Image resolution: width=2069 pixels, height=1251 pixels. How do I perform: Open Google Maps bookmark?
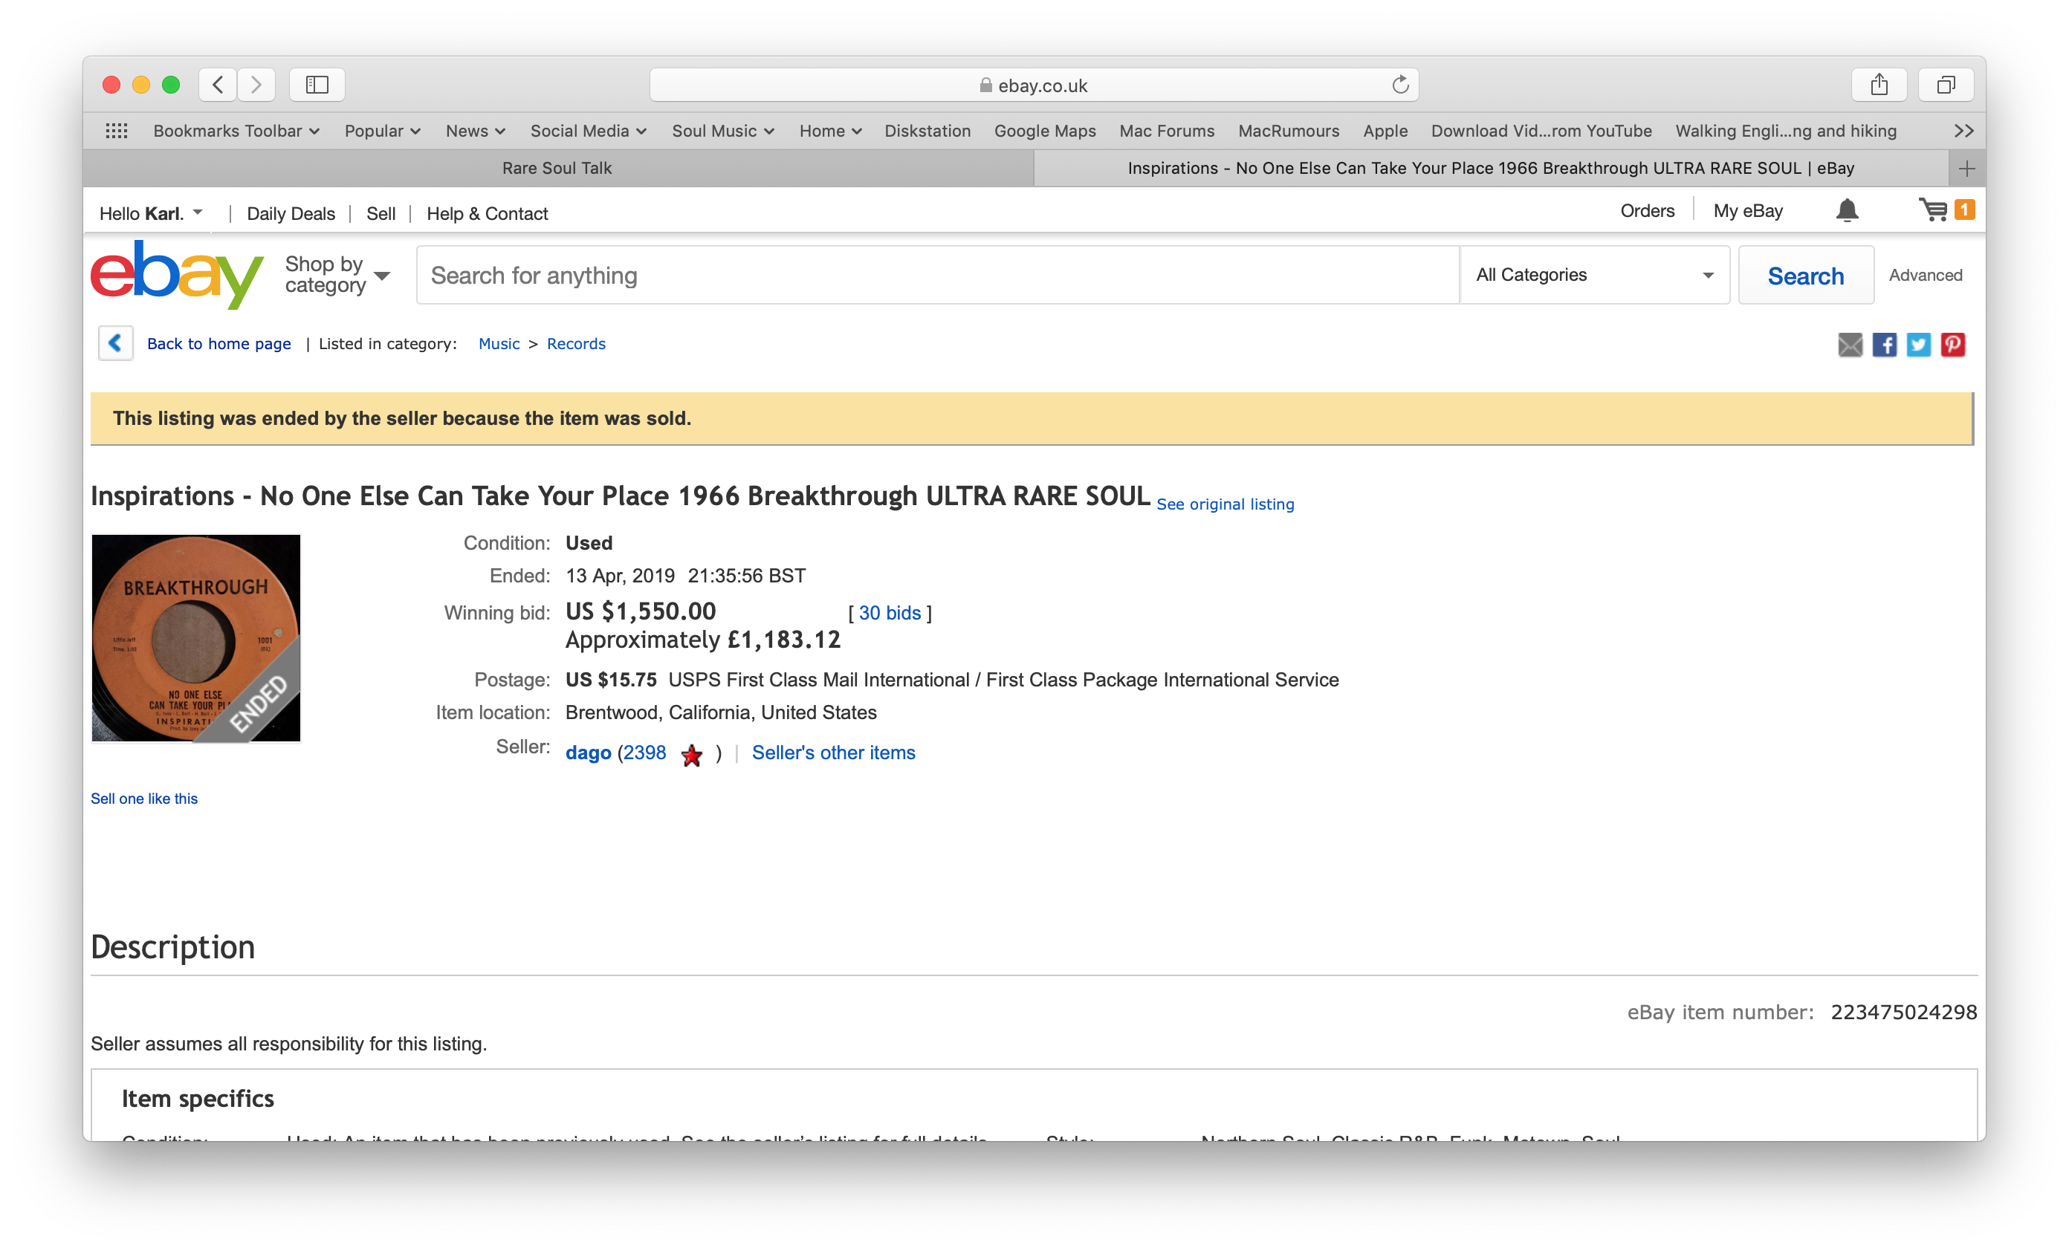1045,131
